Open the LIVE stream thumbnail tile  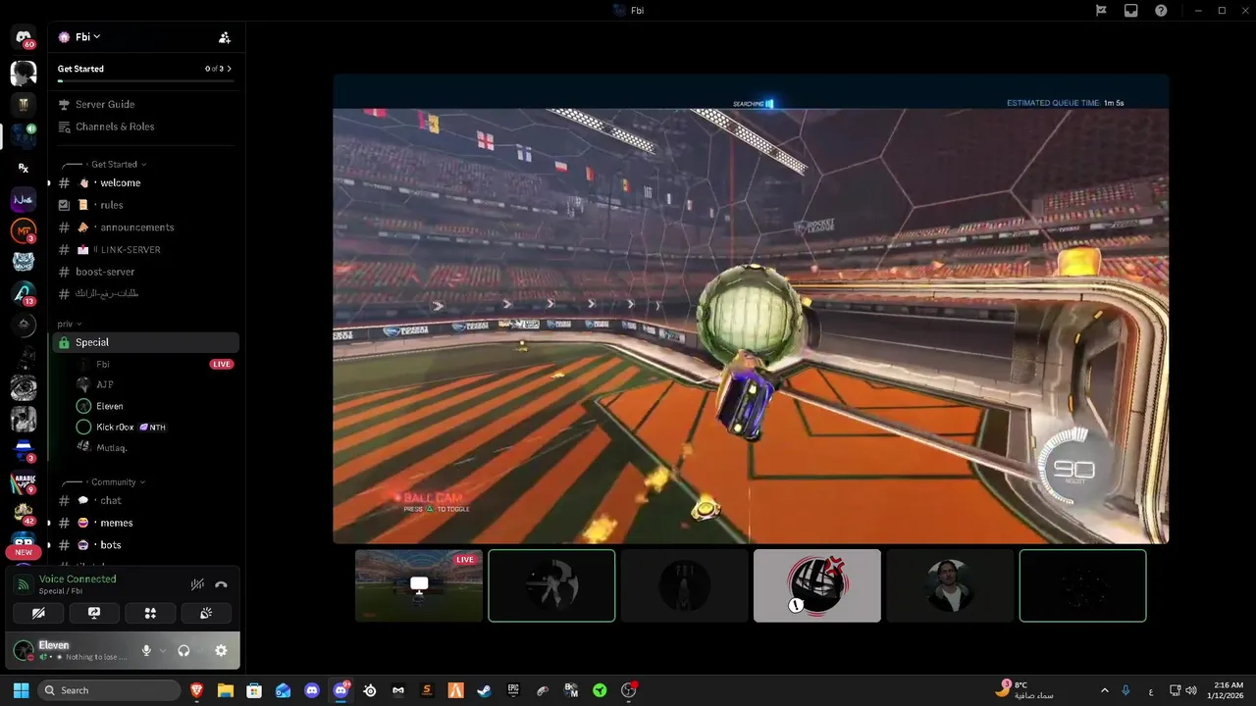419,585
